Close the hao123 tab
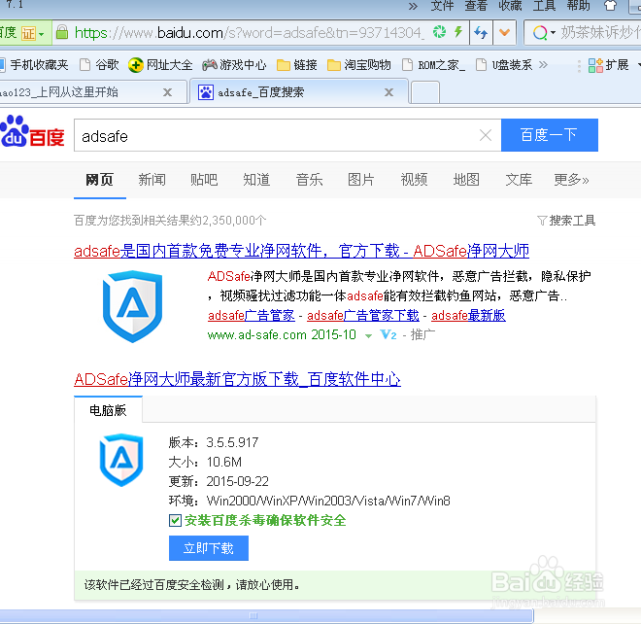This screenshot has height=624, width=641. pyautogui.click(x=168, y=92)
